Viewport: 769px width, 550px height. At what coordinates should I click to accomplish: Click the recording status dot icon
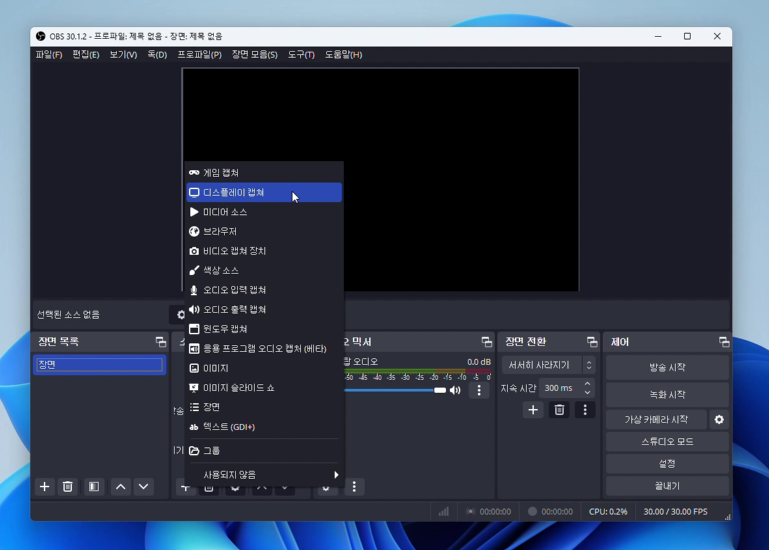pyautogui.click(x=532, y=512)
